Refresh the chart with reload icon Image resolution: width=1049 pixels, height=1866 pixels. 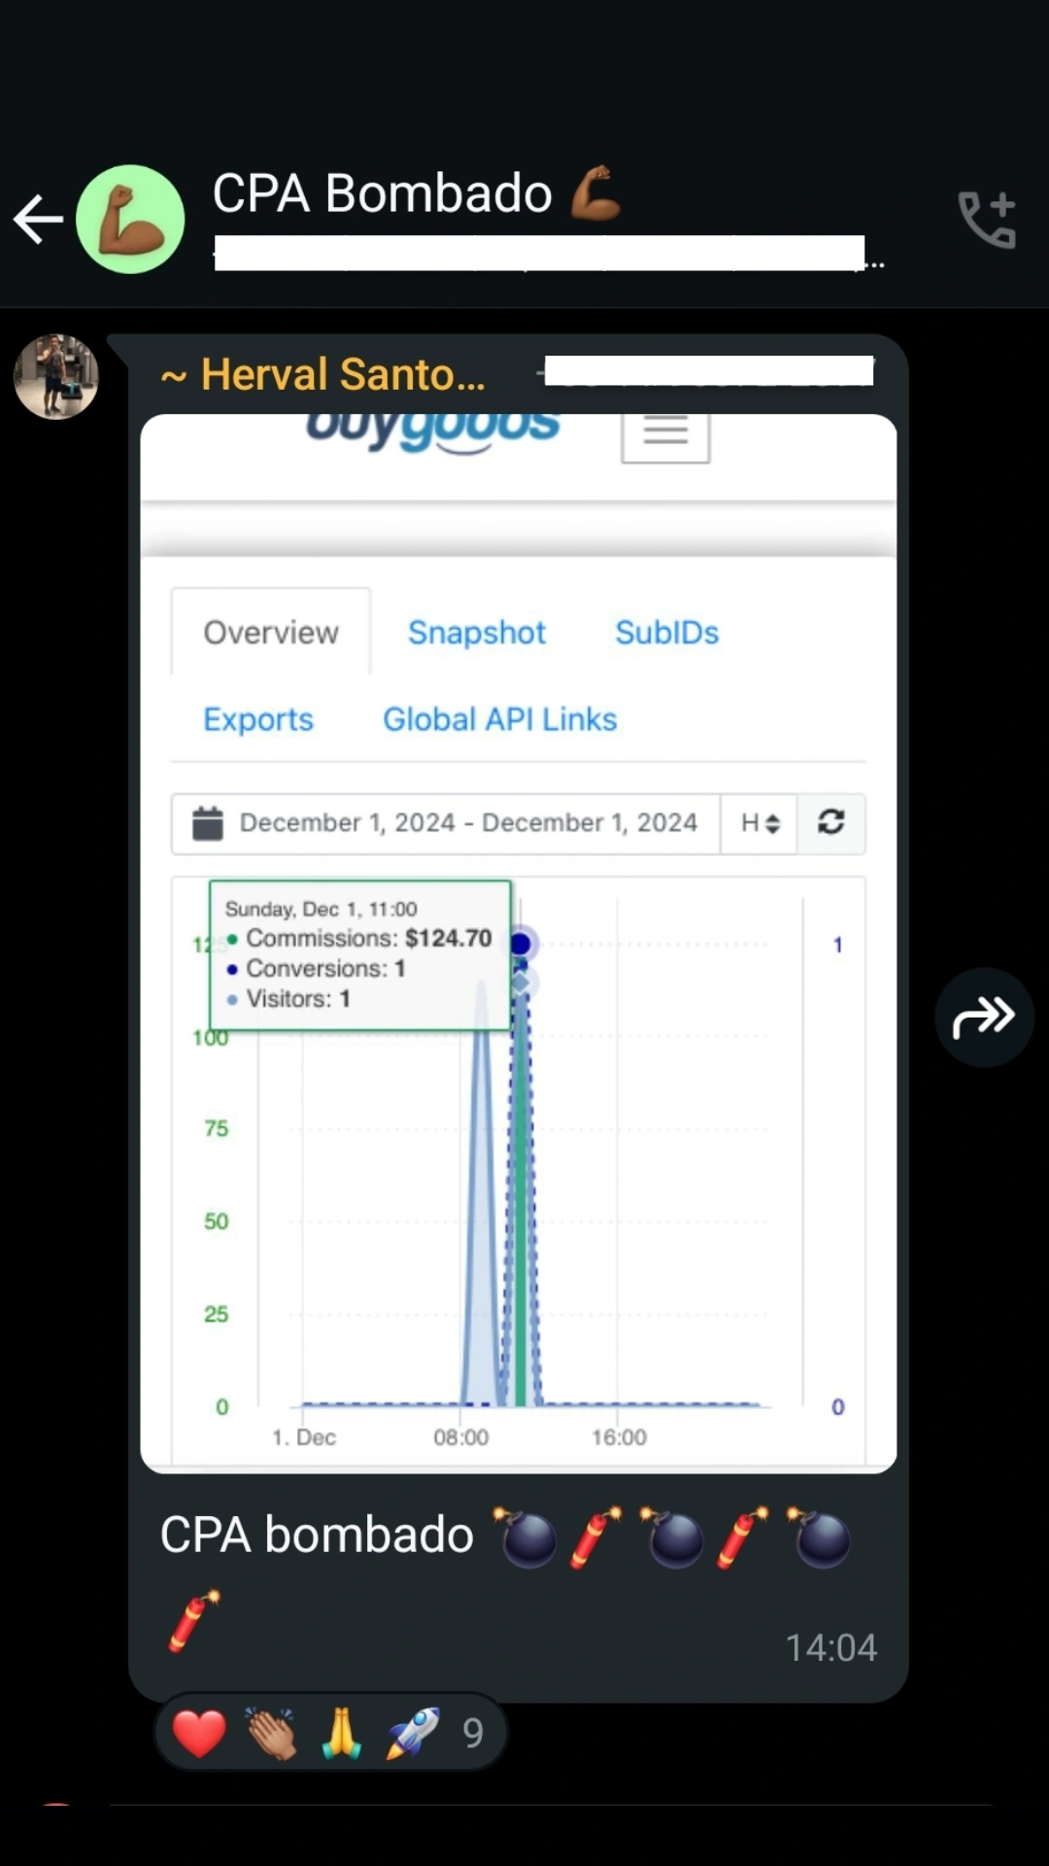(x=830, y=823)
